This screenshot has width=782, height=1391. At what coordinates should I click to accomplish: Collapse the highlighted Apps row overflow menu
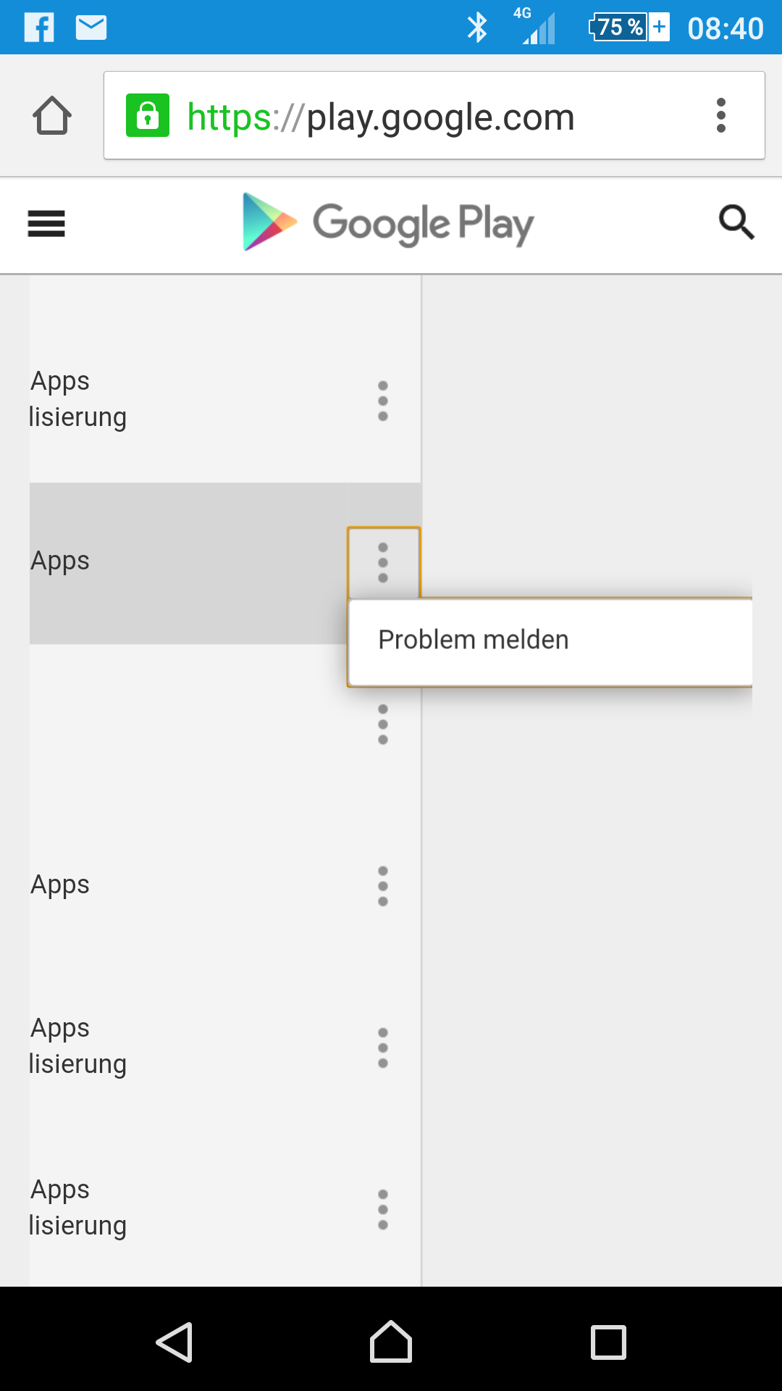(384, 563)
